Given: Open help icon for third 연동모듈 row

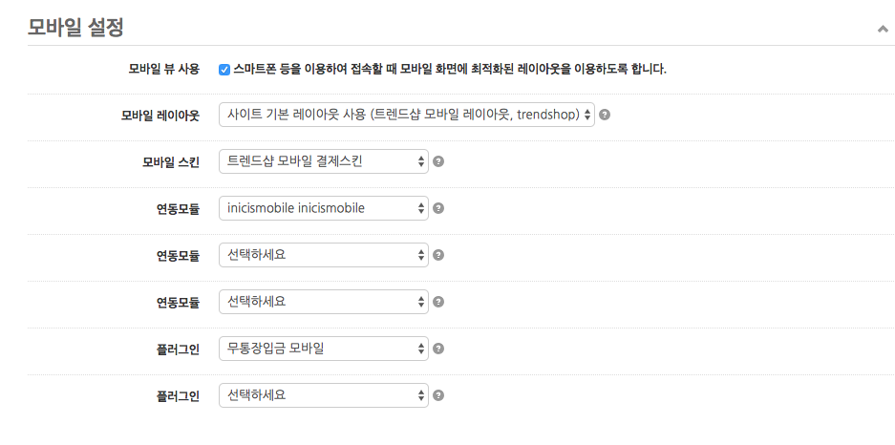Looking at the screenshot, I should point(438,302).
